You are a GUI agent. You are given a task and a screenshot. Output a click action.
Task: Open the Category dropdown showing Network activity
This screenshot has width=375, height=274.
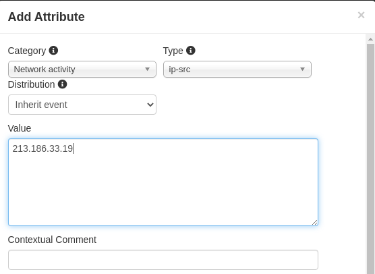[82, 69]
